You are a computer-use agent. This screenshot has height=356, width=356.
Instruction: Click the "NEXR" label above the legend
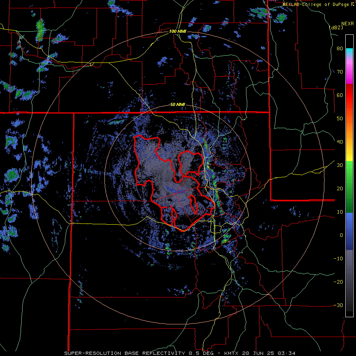[x=347, y=24]
